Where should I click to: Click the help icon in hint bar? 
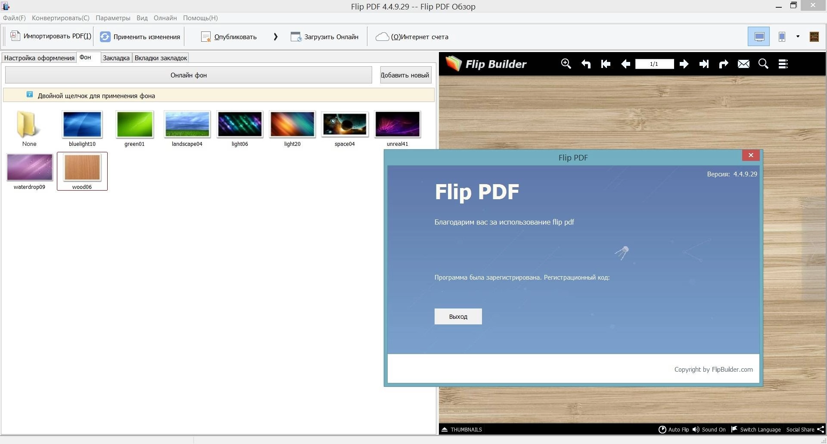click(30, 94)
